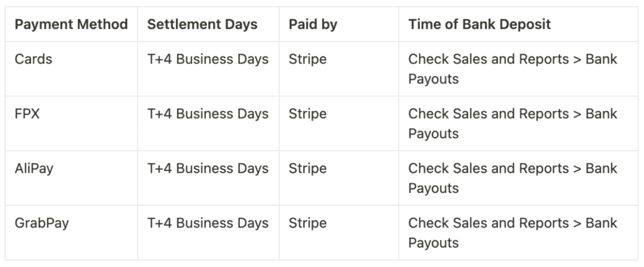Click the Time of Bank Deposit header
The height and width of the screenshot is (267, 644).
point(479,24)
